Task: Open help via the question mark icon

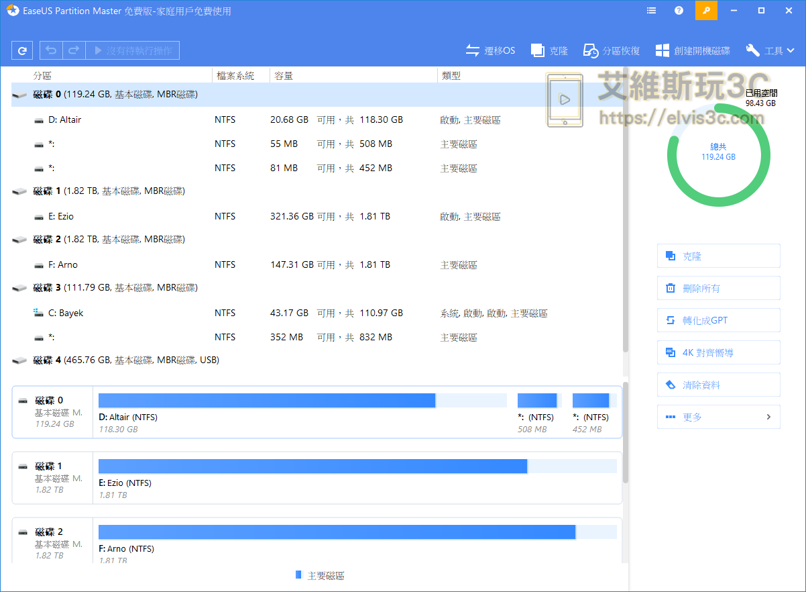Action: 678,10
